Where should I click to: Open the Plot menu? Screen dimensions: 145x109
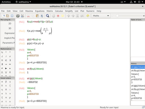[x=82, y=11]
